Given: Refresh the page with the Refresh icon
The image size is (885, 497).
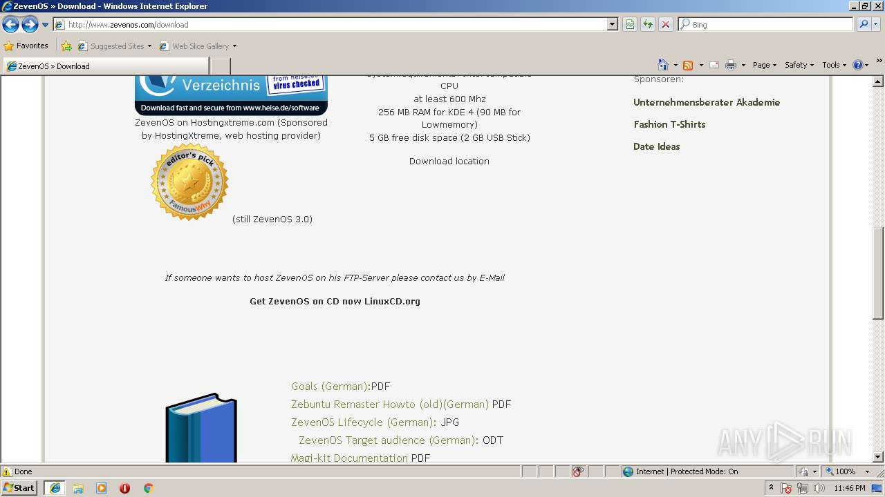Looking at the screenshot, I should pos(648,25).
